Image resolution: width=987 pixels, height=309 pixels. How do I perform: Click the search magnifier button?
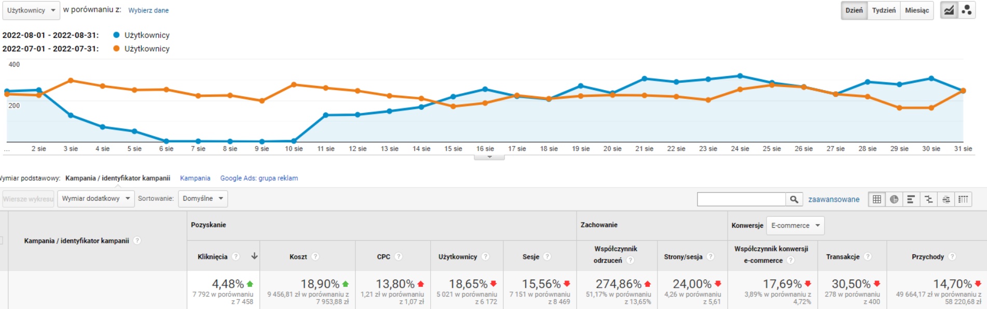point(794,199)
